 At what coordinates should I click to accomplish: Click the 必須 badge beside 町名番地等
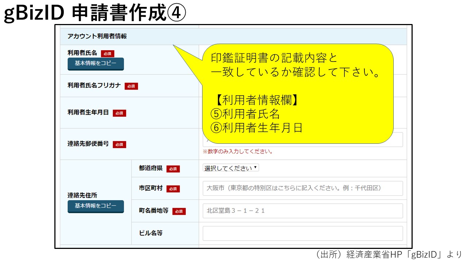(179, 211)
